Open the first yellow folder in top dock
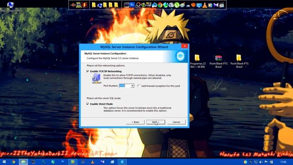 coord(93,5)
